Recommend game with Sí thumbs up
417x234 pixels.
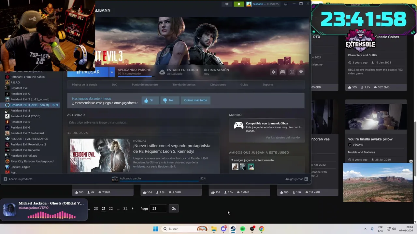(x=150, y=100)
